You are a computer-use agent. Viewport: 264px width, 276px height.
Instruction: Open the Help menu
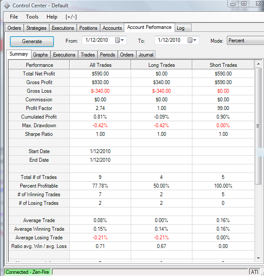tap(52, 17)
